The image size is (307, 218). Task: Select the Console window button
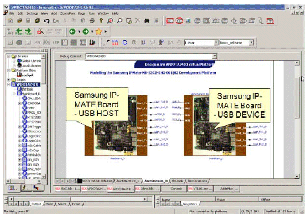(176, 189)
